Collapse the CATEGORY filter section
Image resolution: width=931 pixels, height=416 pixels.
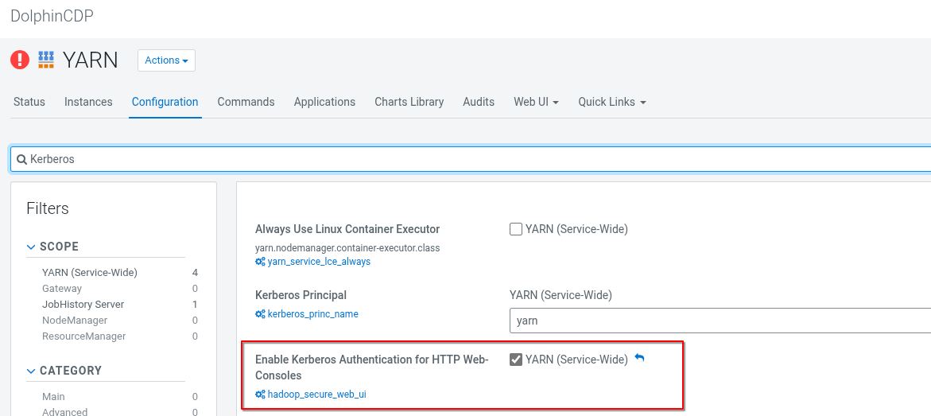point(32,371)
